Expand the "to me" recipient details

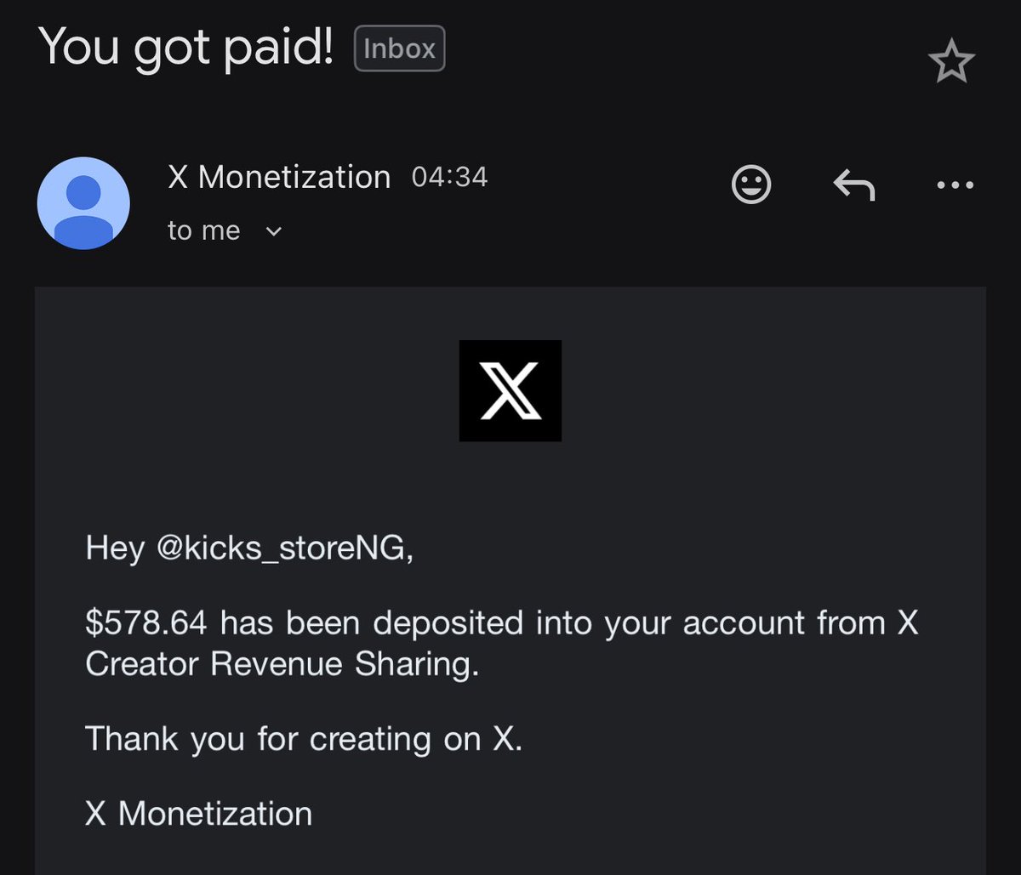click(225, 230)
